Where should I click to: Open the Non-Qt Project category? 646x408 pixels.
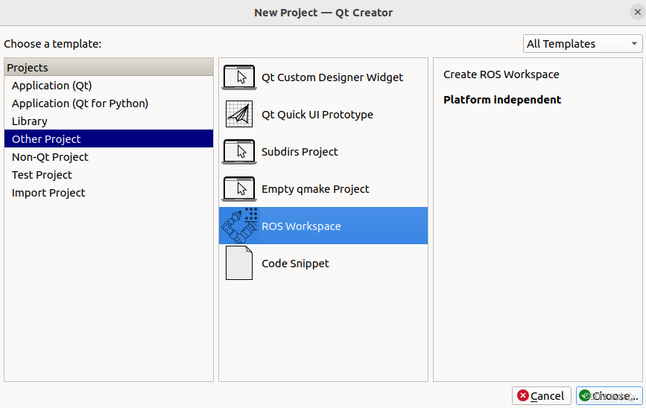click(109, 157)
